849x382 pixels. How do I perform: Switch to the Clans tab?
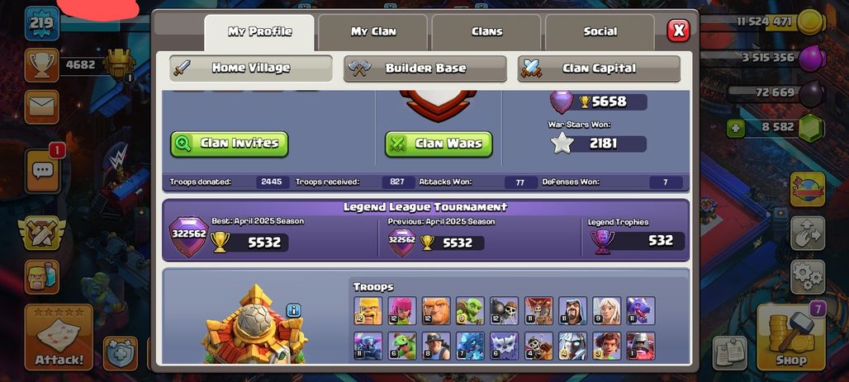[486, 32]
